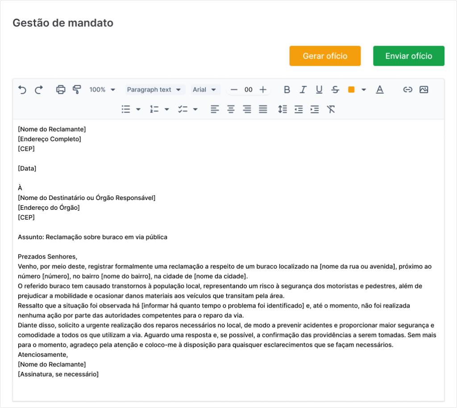Image resolution: width=457 pixels, height=408 pixels.
Task: Expand the Paragraph text style dropdown
Action: tap(155, 90)
